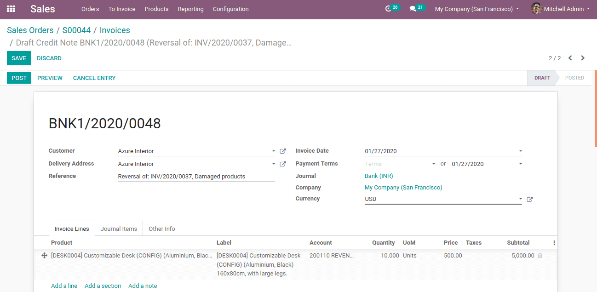Screen dimensions: 597x292
Task: Open activities clock icon with 26 badge
Action: tap(388, 9)
